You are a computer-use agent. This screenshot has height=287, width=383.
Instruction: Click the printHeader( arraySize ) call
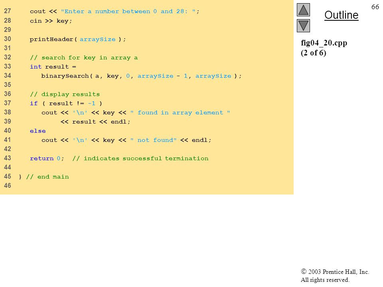coord(78,39)
